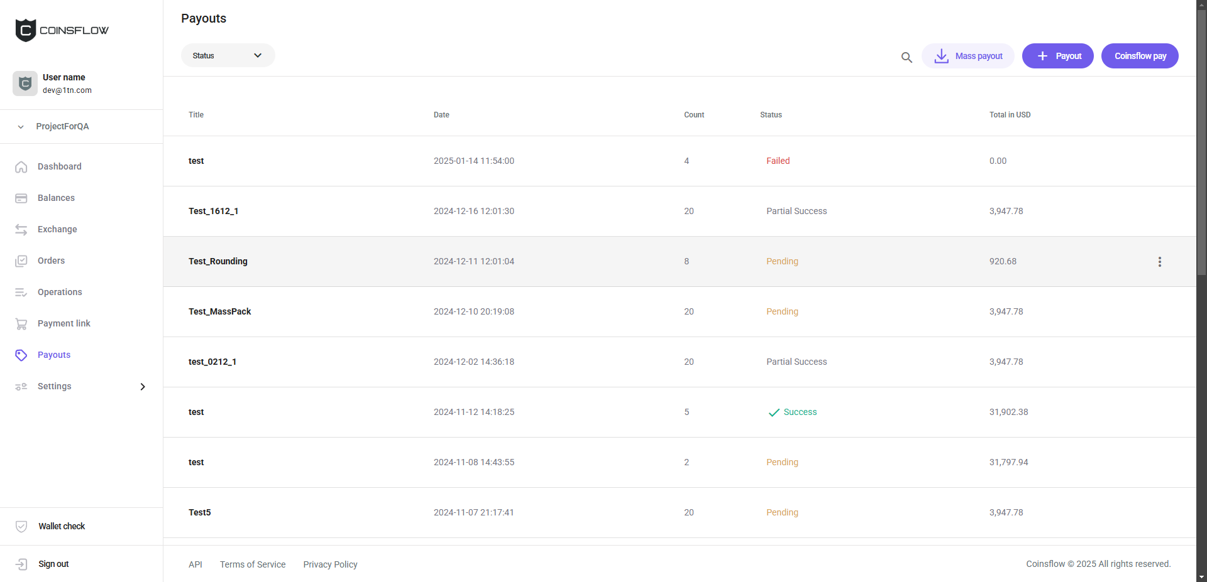The image size is (1207, 582).
Task: Click the Coinsflow logo
Action: [x=62, y=30]
